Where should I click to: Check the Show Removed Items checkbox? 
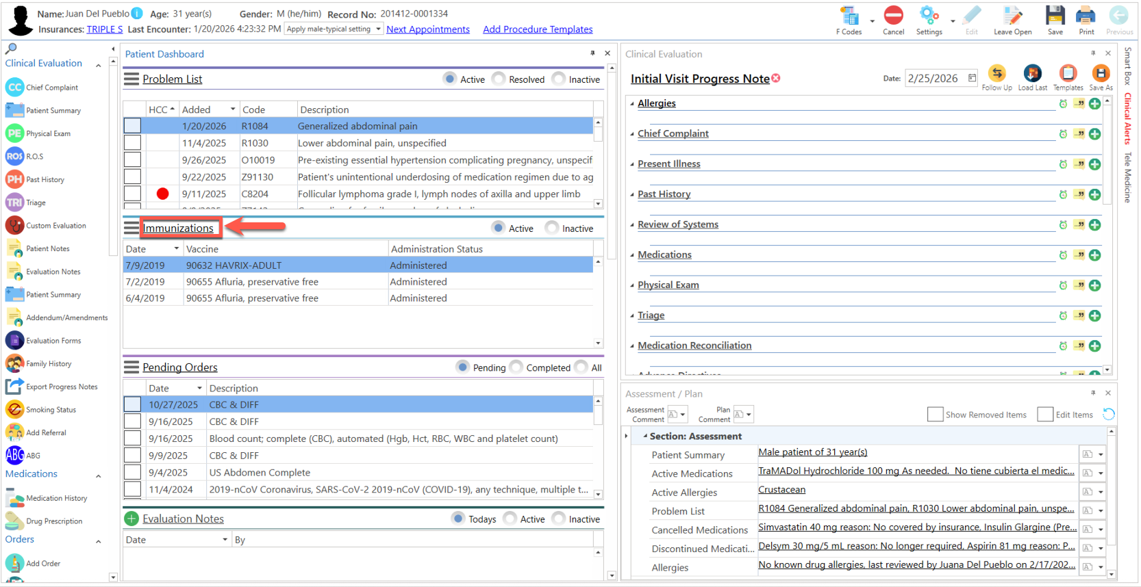[935, 415]
